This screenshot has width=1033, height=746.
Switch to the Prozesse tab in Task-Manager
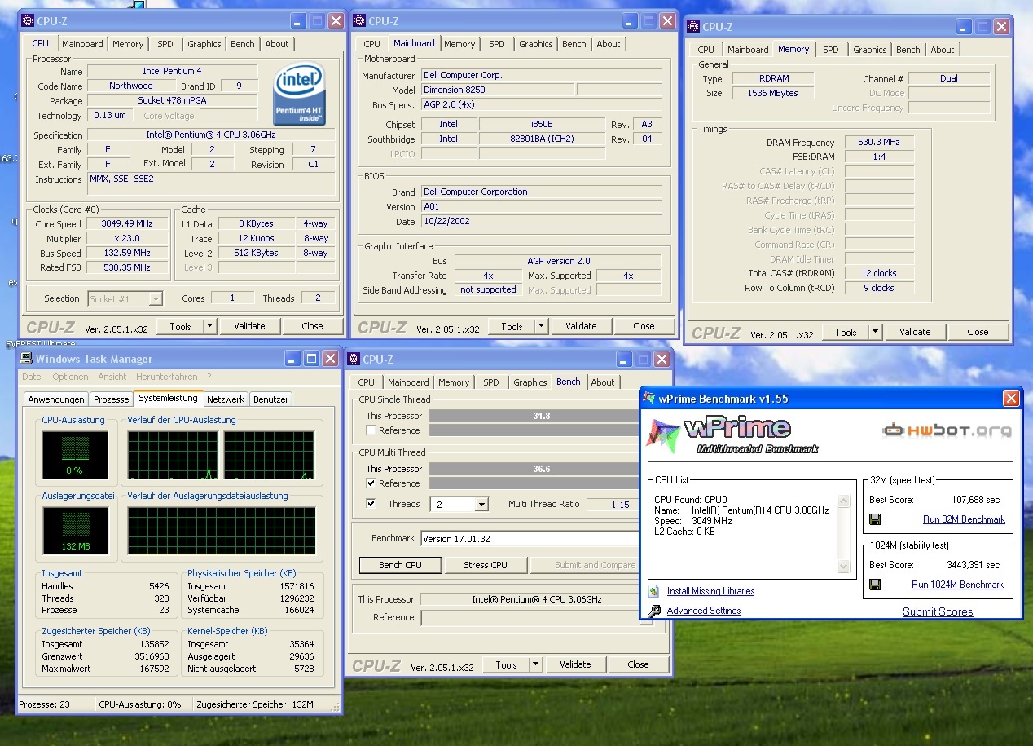[111, 399]
